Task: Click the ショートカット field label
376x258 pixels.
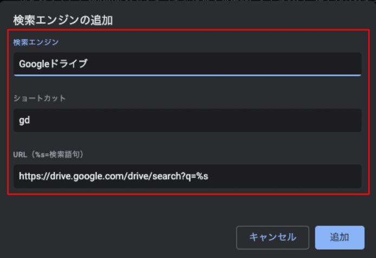Action: (x=40, y=98)
